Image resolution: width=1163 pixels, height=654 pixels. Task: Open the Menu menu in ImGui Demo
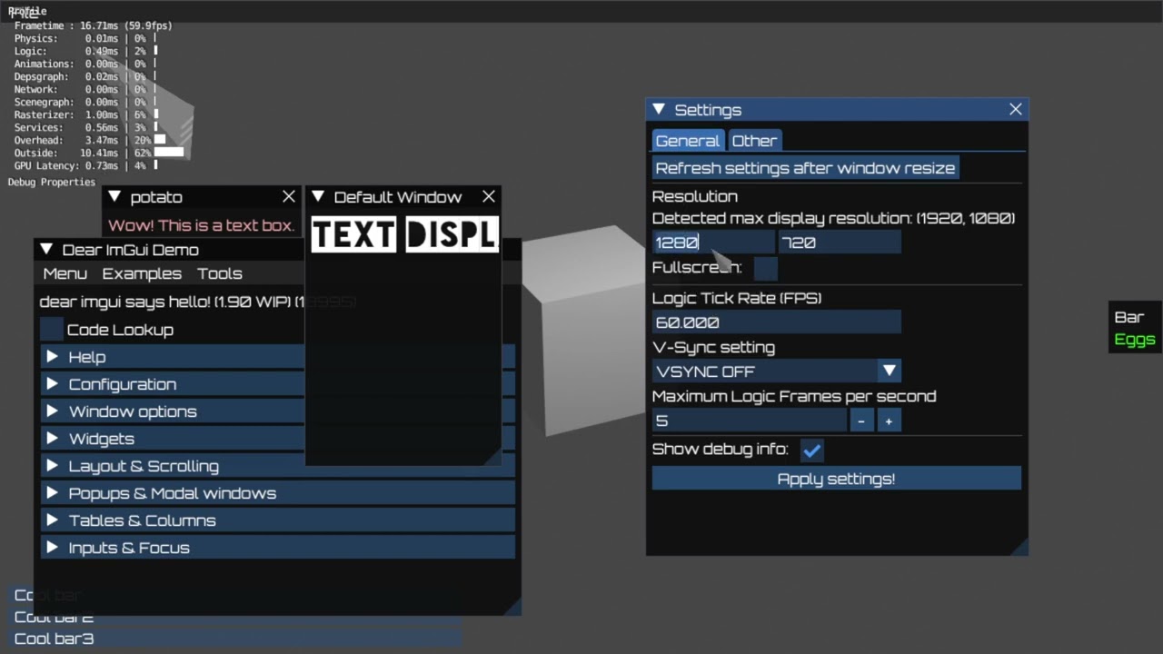point(65,273)
